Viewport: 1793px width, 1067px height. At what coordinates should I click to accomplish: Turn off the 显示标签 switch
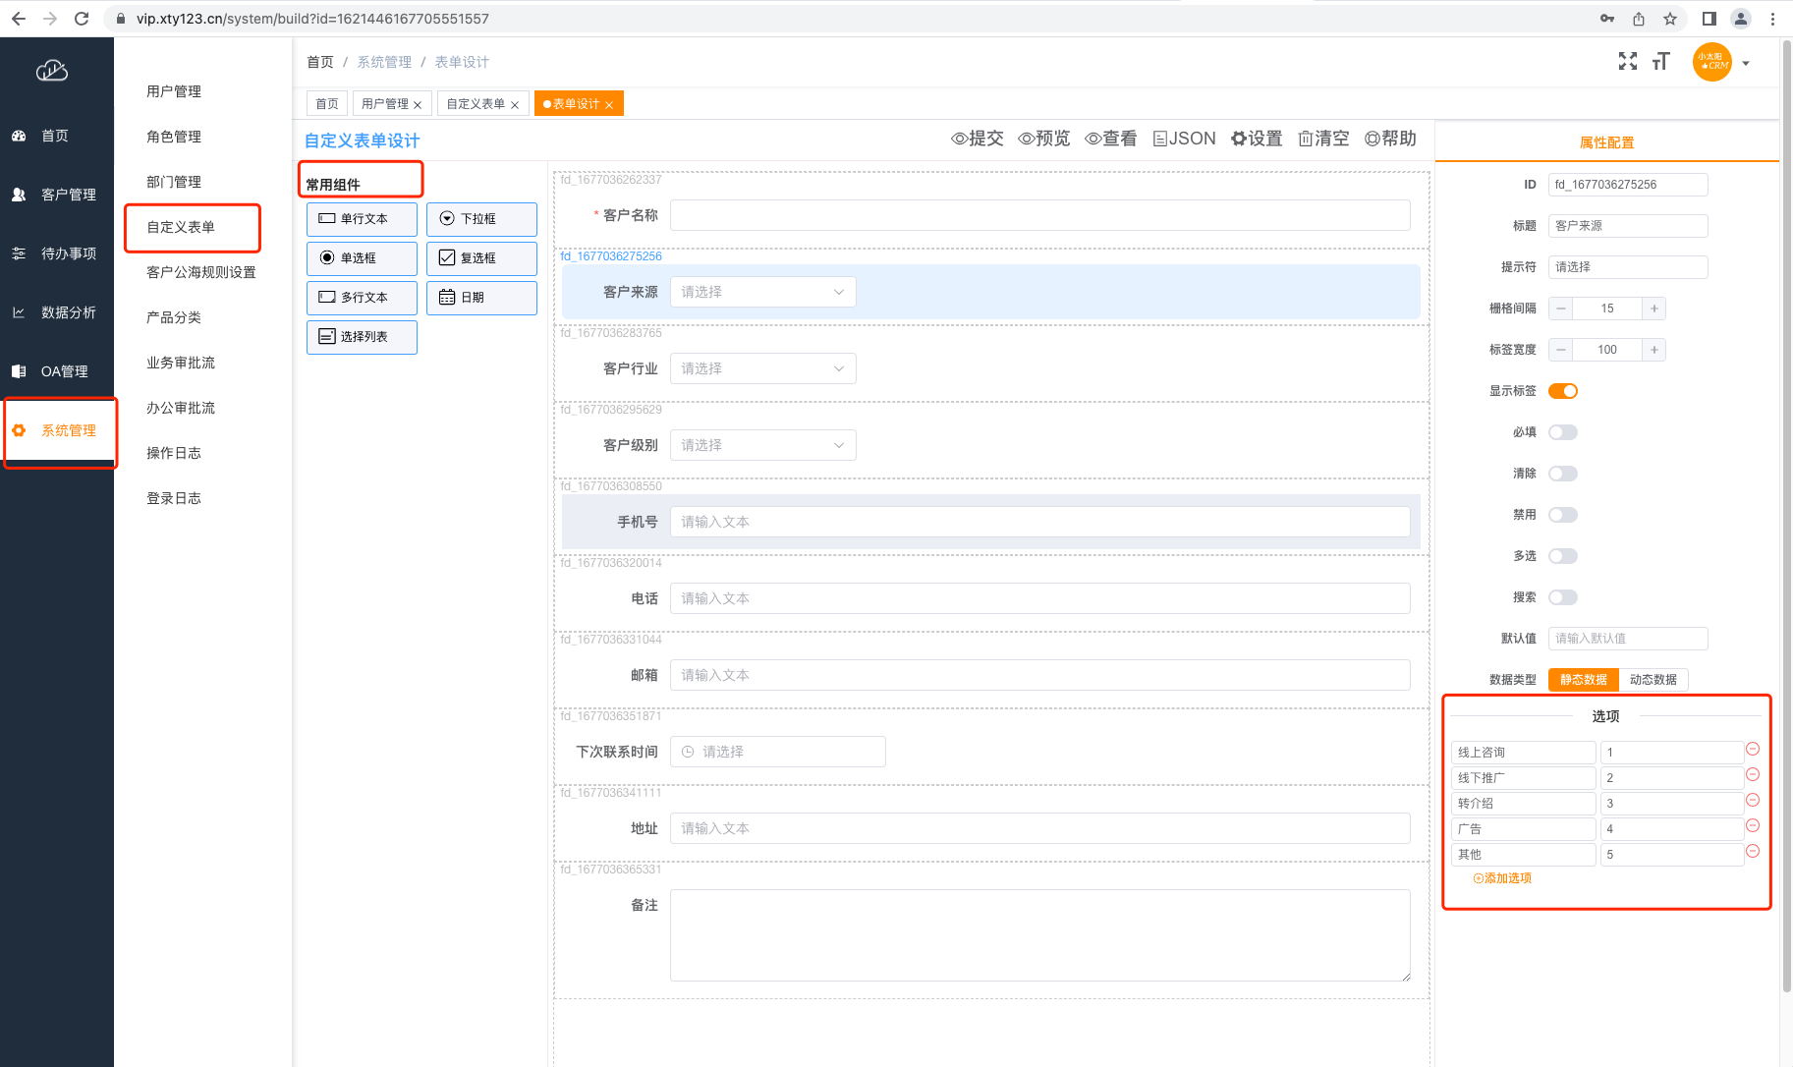pos(1562,391)
